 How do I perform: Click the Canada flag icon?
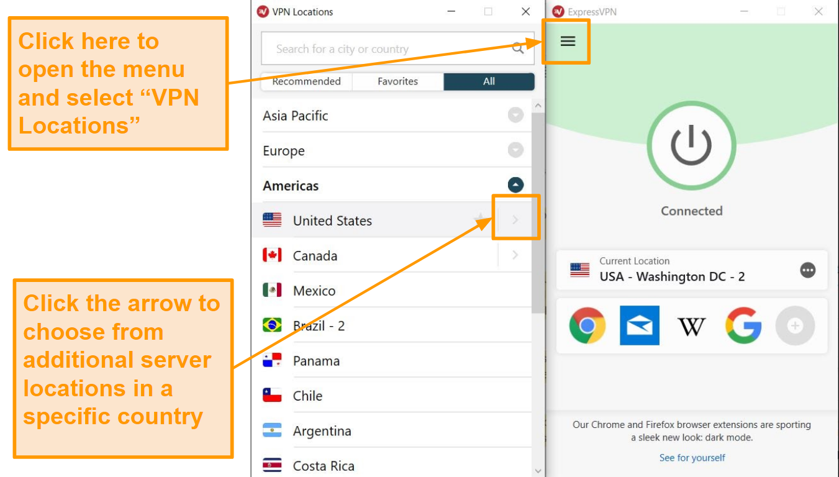click(x=272, y=255)
